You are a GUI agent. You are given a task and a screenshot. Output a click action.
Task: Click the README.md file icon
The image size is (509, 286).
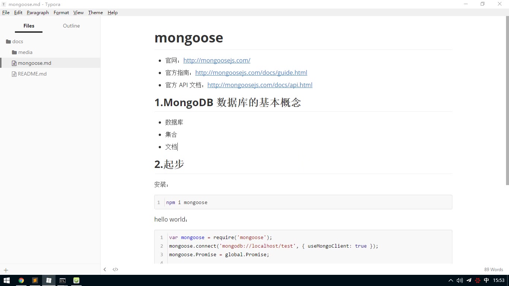pos(14,74)
